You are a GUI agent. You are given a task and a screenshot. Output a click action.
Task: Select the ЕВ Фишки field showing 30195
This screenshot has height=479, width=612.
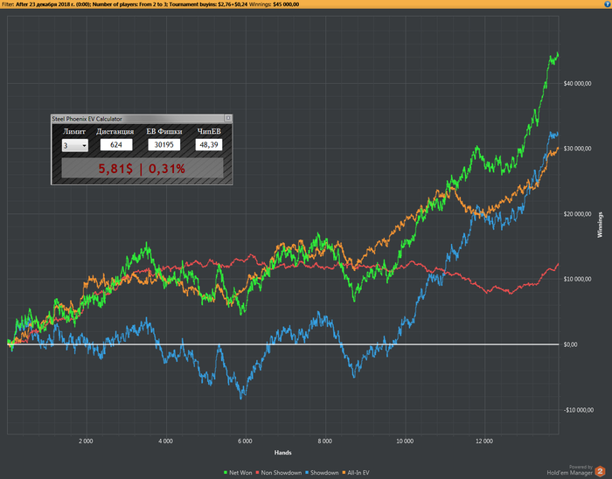(x=164, y=145)
